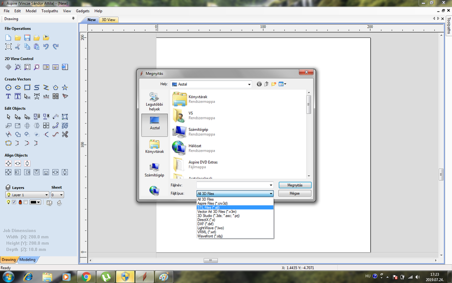Image resolution: width=452 pixels, height=283 pixels.
Task: Choose Wavefront (*.obj) file type
Action: click(x=235, y=236)
